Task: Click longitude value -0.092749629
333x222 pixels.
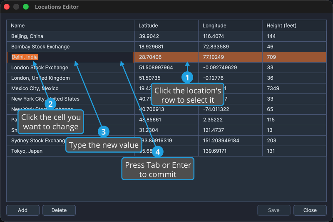Action: [220, 68]
